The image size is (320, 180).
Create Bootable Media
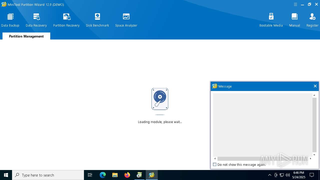pyautogui.click(x=271, y=20)
